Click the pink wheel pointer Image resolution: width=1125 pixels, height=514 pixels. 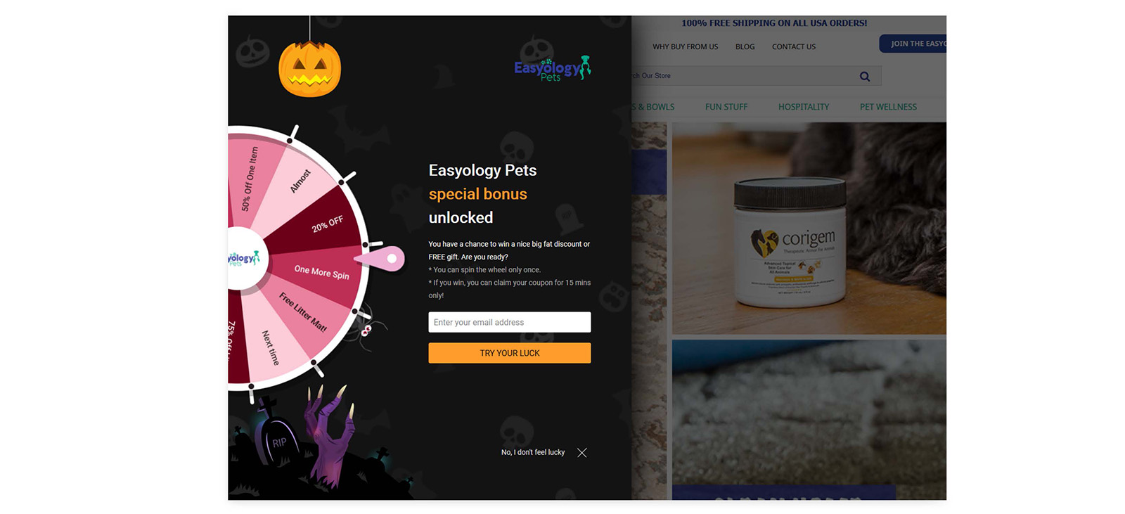click(x=380, y=259)
